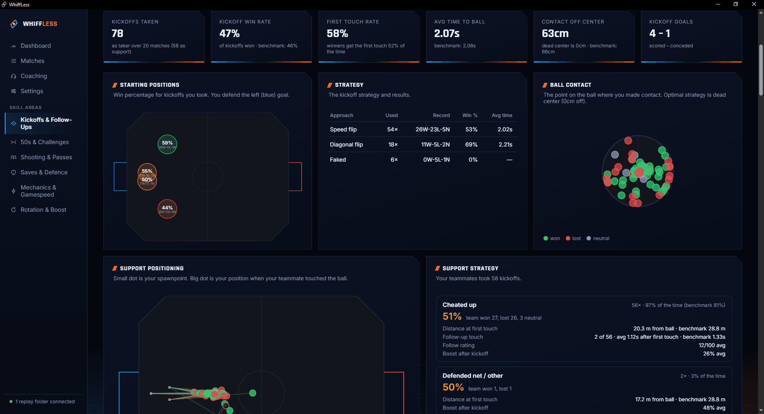Click the Contact Off Center 63cm card

coord(584,37)
